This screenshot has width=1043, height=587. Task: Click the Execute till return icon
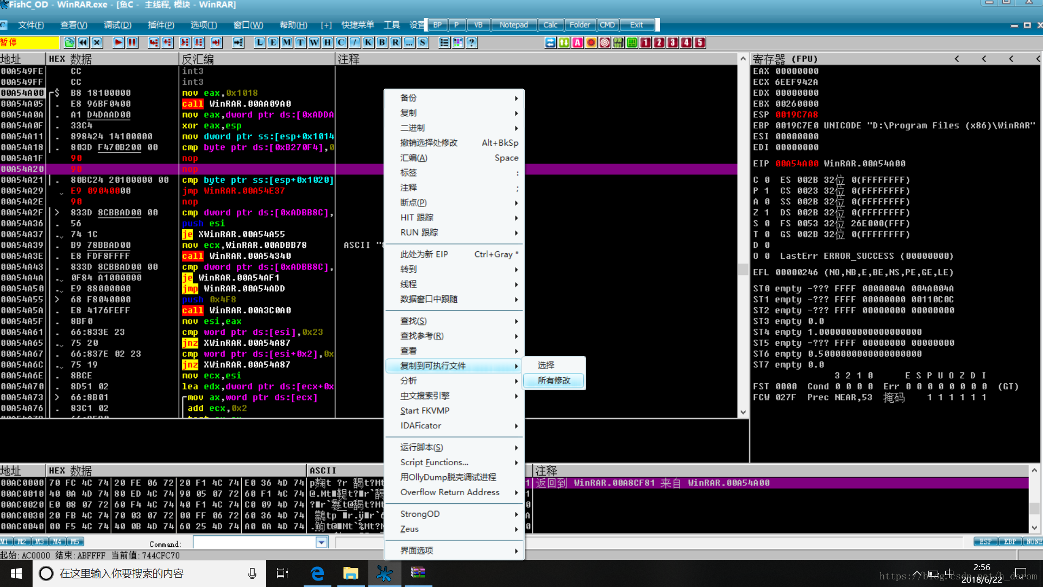[x=216, y=42]
